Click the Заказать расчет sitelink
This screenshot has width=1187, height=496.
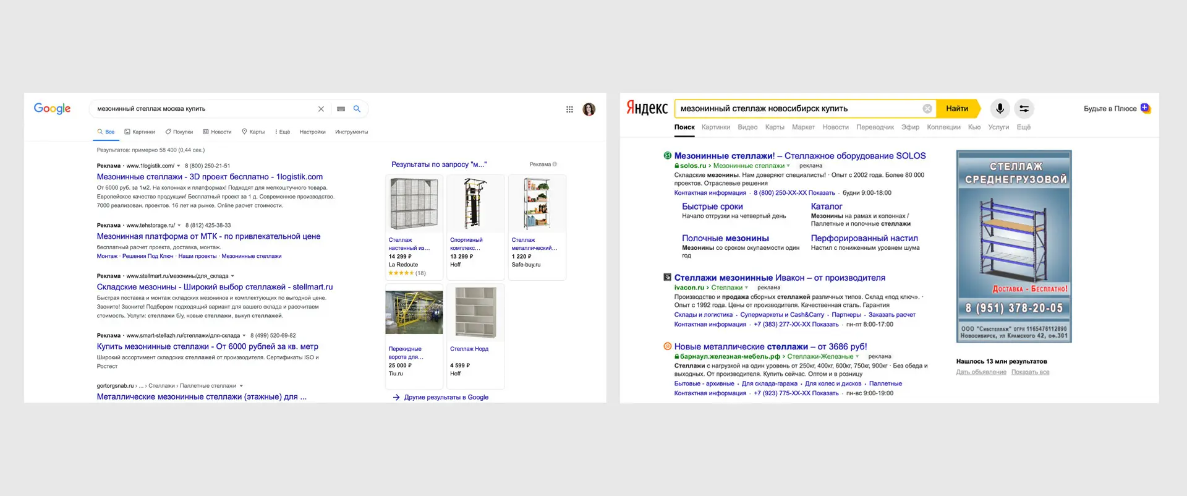pos(892,315)
